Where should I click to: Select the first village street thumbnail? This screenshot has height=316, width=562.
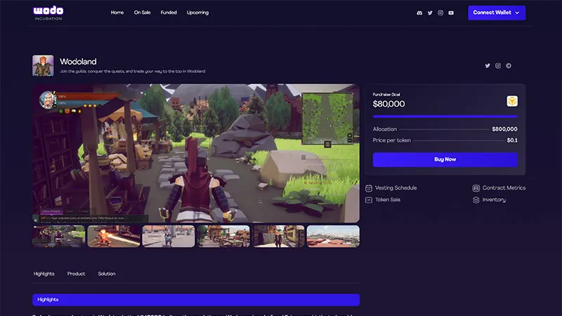point(59,237)
